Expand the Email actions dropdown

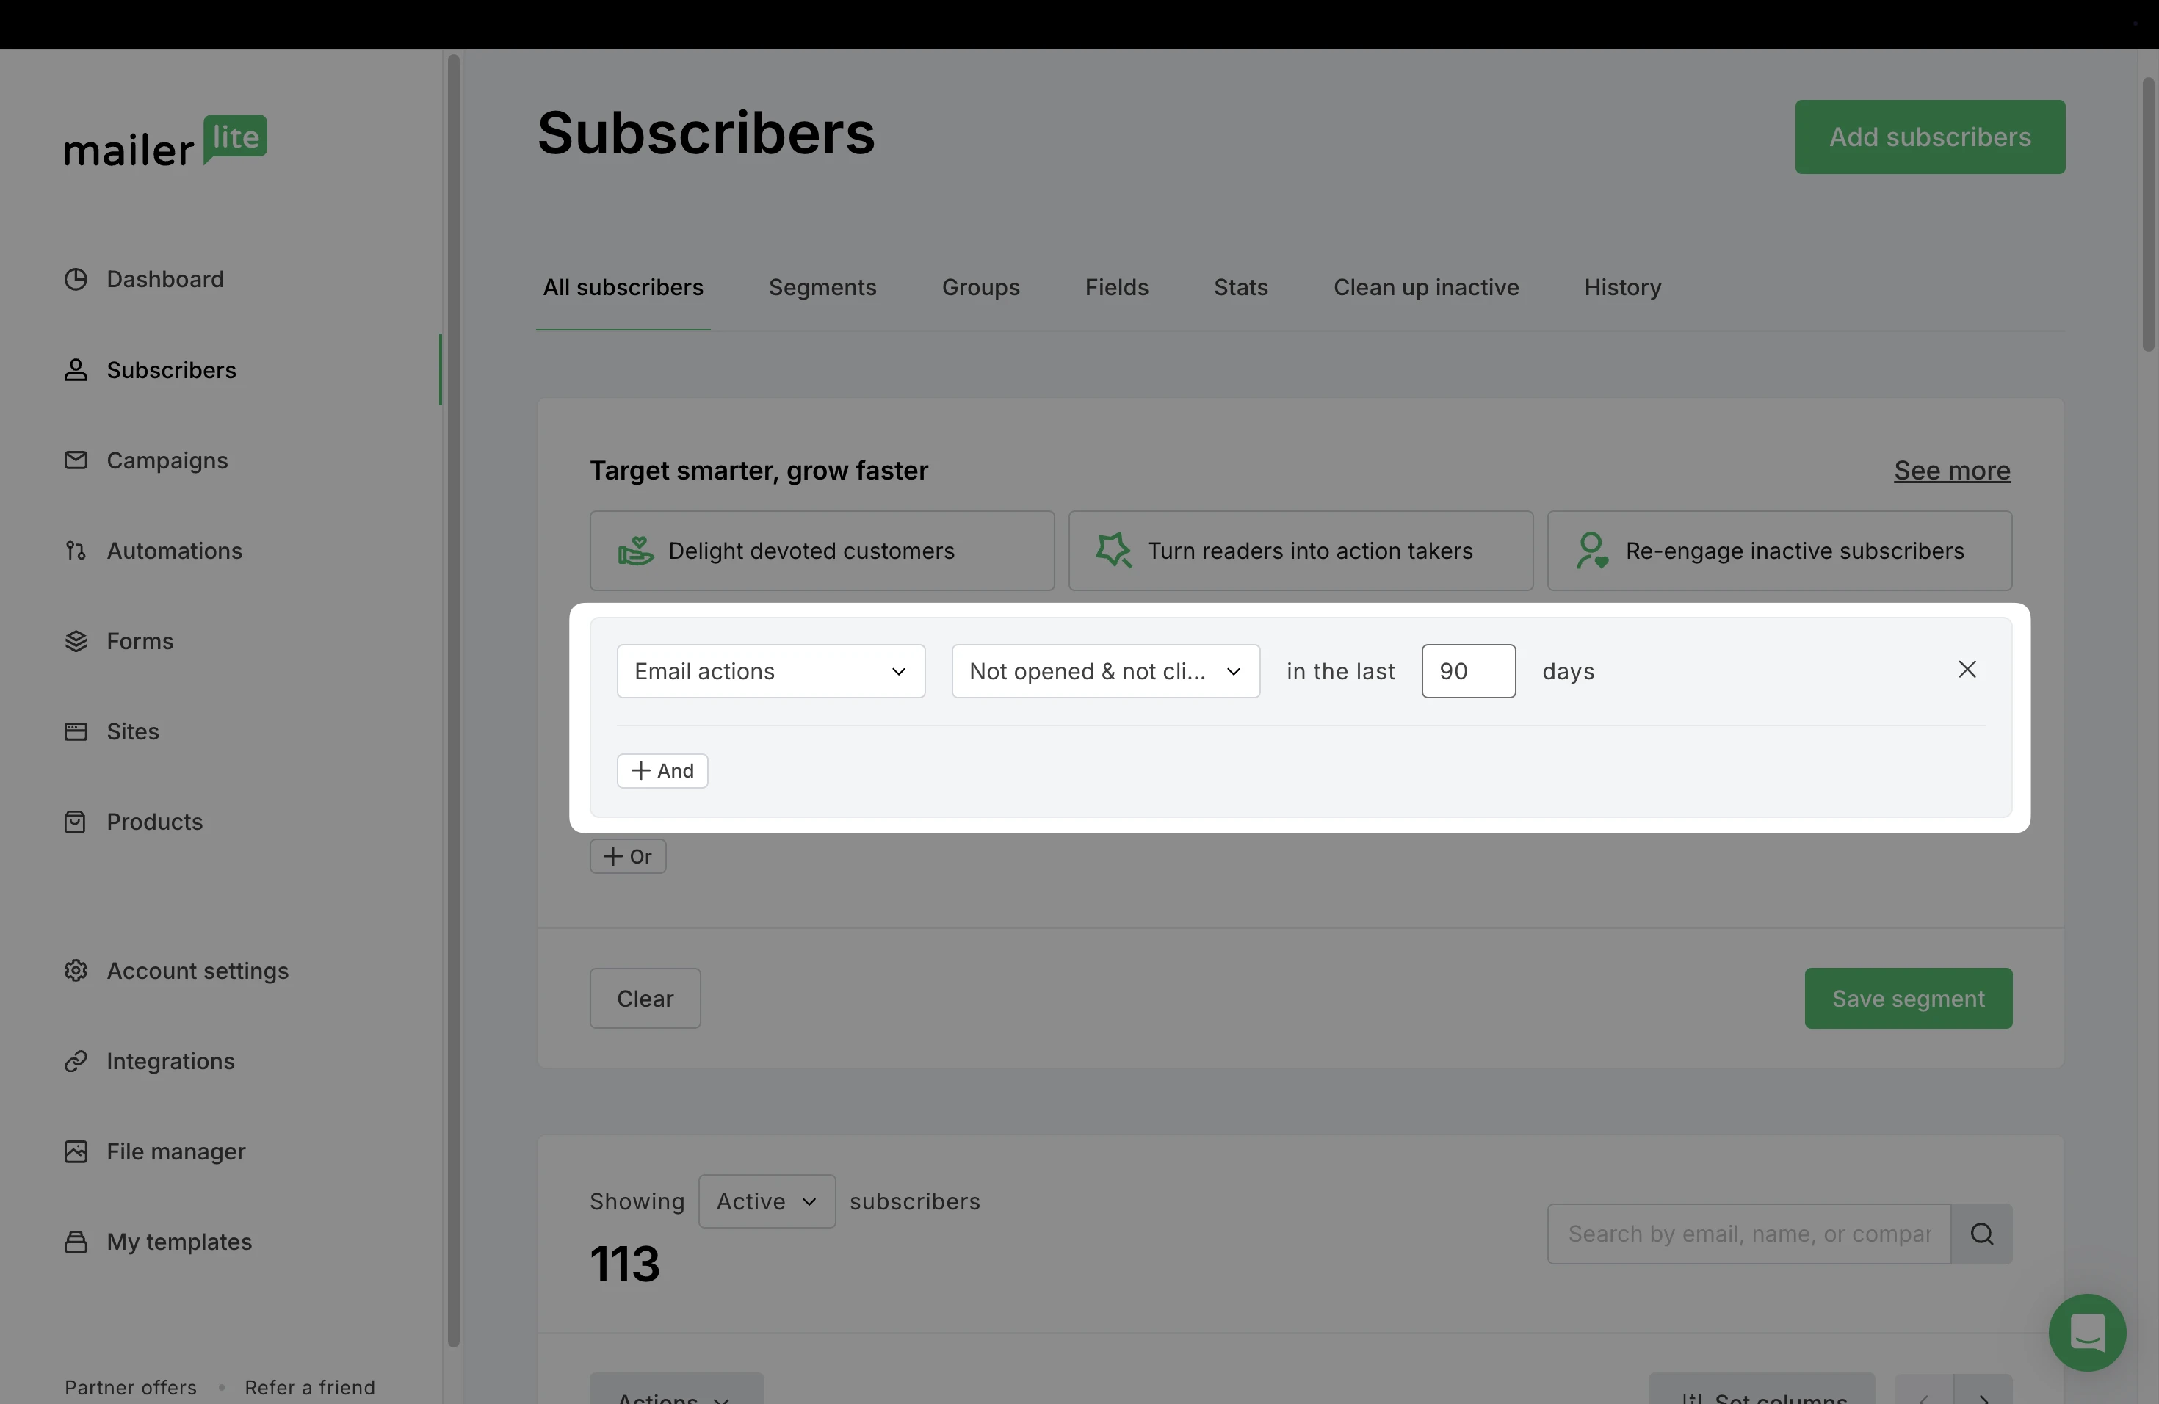coord(770,671)
